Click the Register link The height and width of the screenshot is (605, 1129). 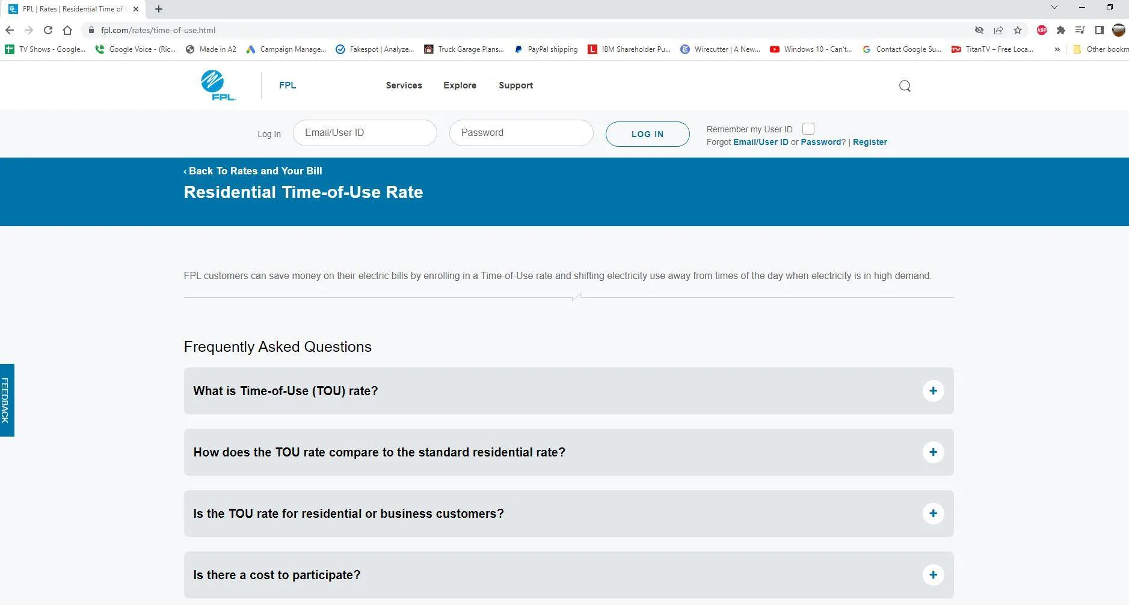pos(870,142)
